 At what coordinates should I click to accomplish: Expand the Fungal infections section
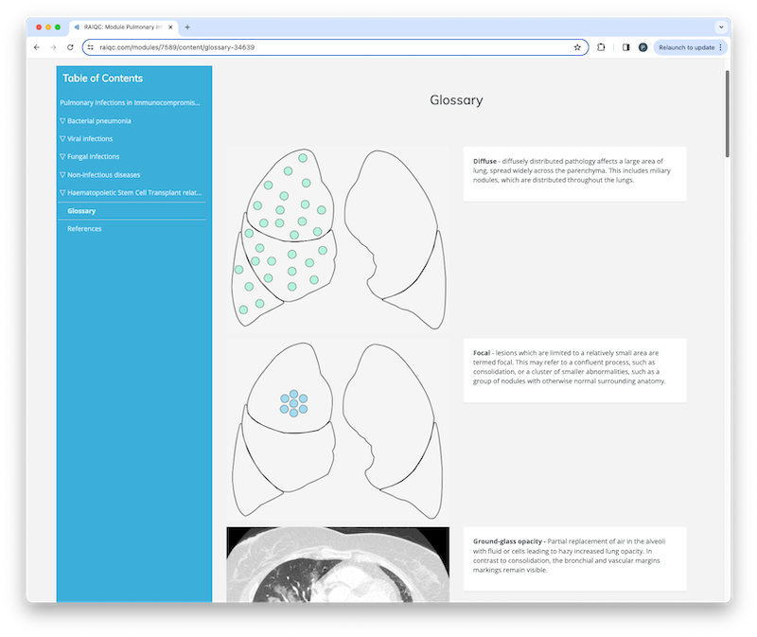point(89,156)
